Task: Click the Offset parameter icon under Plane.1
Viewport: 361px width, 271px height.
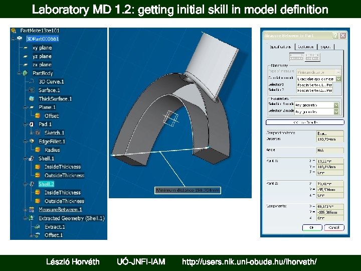Action: point(38,116)
